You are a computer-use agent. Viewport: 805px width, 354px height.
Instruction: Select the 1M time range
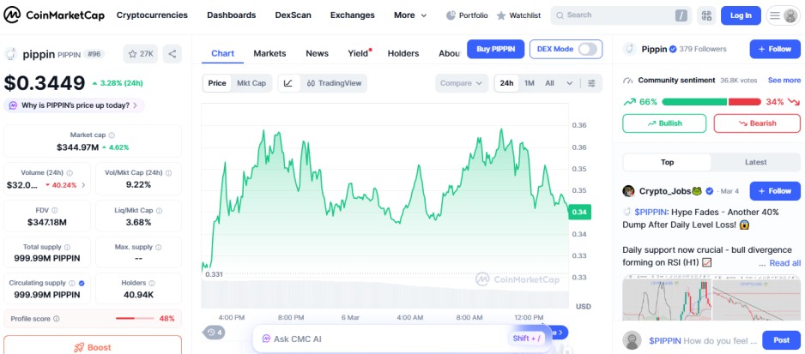[x=530, y=83]
